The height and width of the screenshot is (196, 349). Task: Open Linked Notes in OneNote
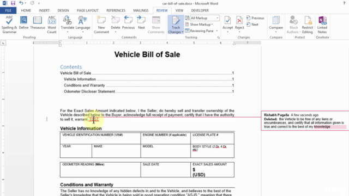pyautogui.click(x=322, y=24)
